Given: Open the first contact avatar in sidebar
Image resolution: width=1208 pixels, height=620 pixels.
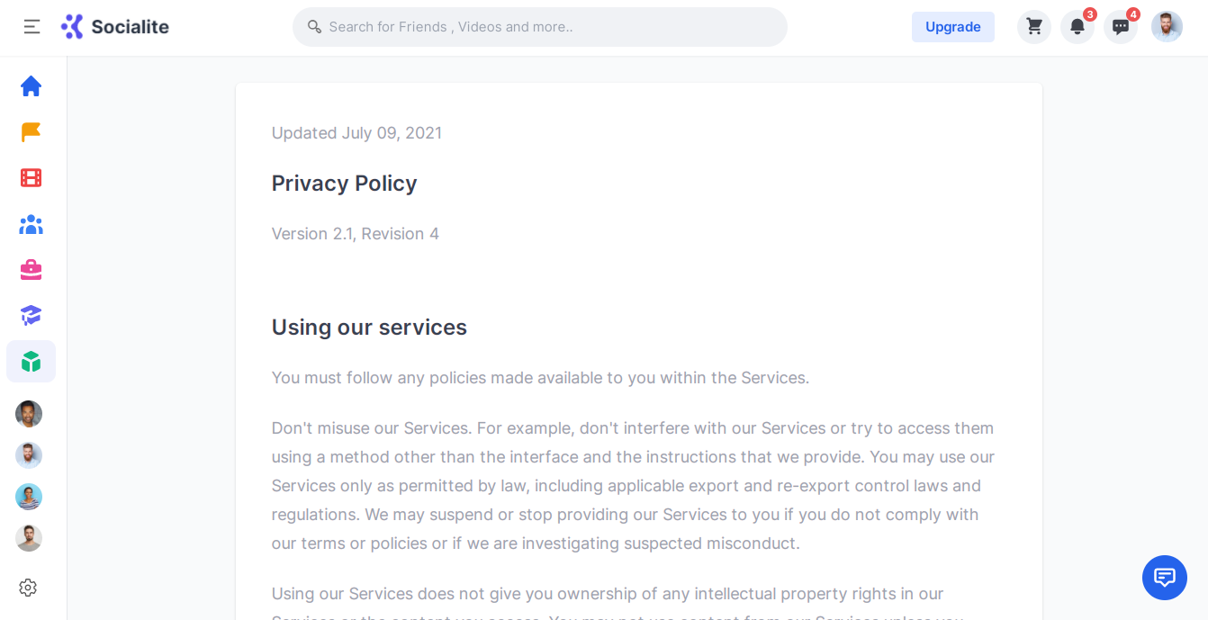Looking at the screenshot, I should [29, 414].
